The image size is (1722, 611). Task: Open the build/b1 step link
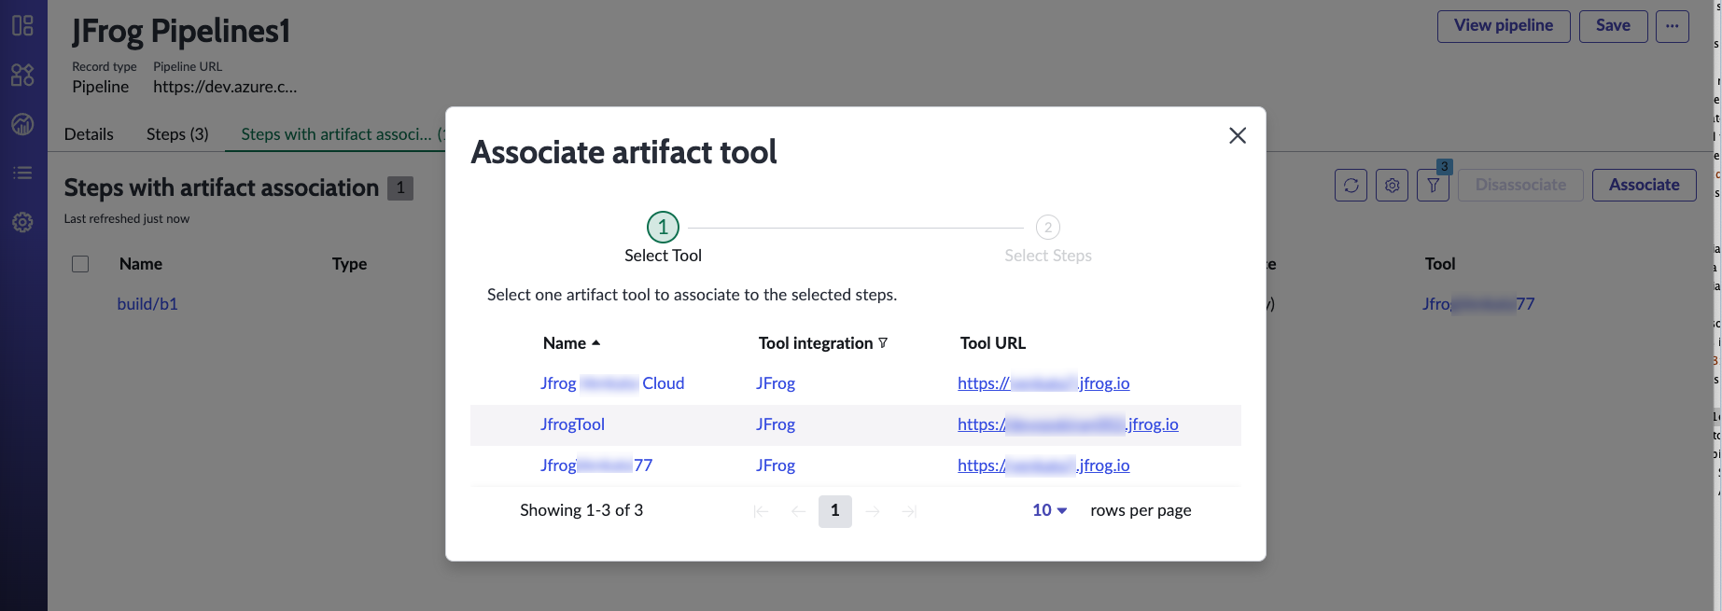[x=147, y=304]
